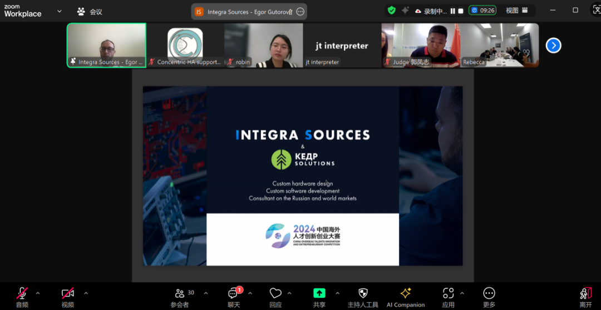Click the INTEGRA SOURCES title on the slide

click(x=302, y=134)
